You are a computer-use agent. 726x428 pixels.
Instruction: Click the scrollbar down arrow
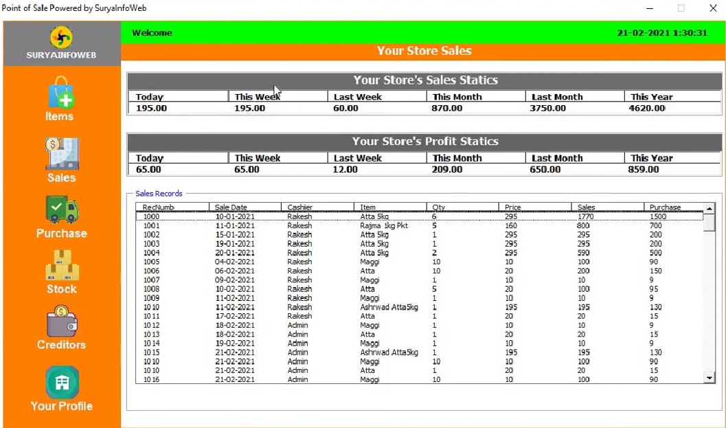tap(709, 377)
